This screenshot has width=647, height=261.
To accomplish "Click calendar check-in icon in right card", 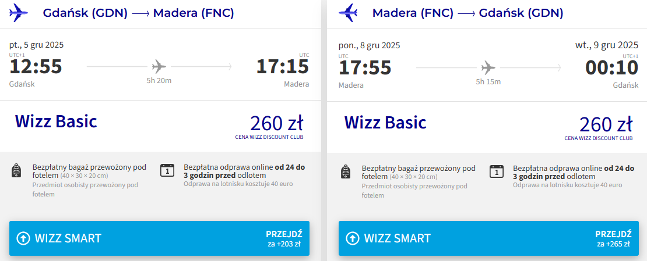I will (496, 170).
